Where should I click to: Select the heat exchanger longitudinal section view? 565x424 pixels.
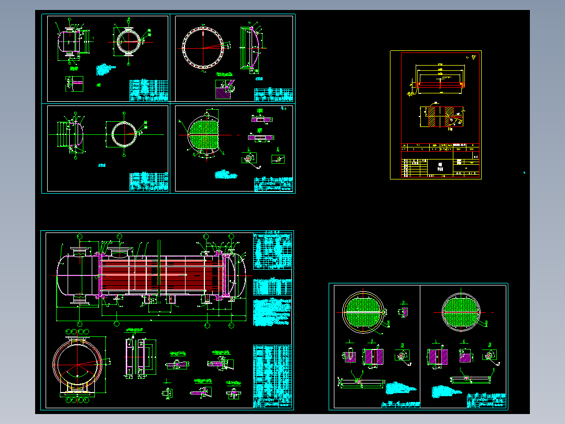(151, 276)
